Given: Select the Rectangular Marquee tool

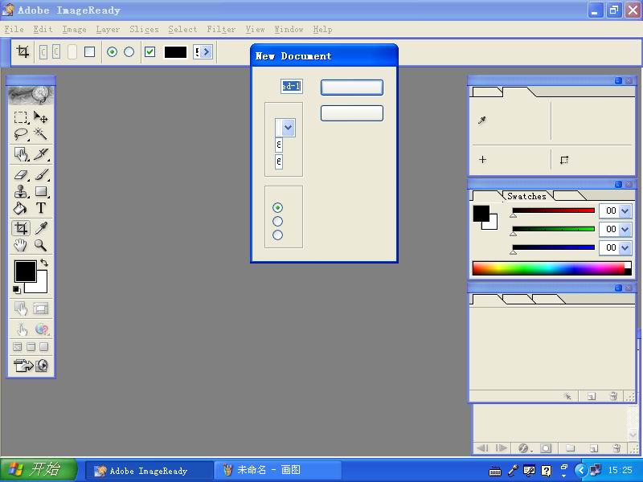Looking at the screenshot, I should tap(21, 117).
